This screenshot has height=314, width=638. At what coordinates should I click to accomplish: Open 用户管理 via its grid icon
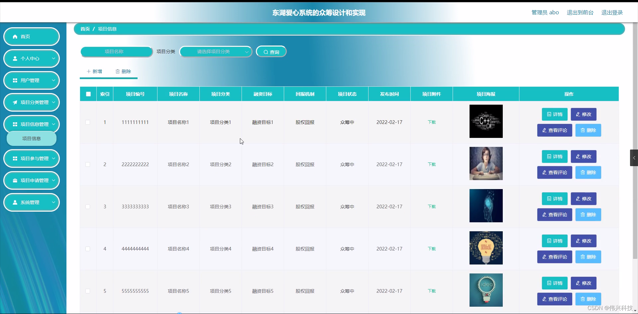15,80
